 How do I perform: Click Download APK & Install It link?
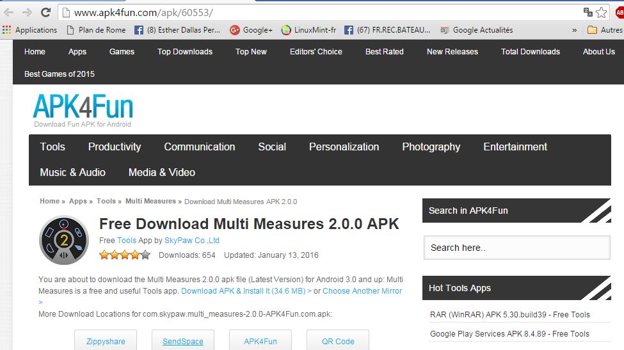tap(246, 291)
